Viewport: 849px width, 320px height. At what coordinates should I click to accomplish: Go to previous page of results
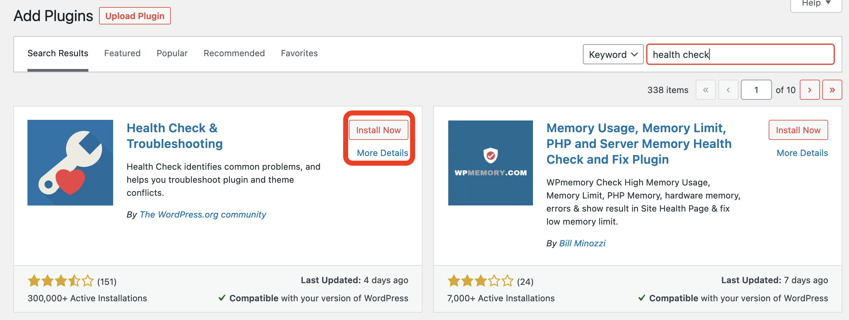(x=728, y=90)
